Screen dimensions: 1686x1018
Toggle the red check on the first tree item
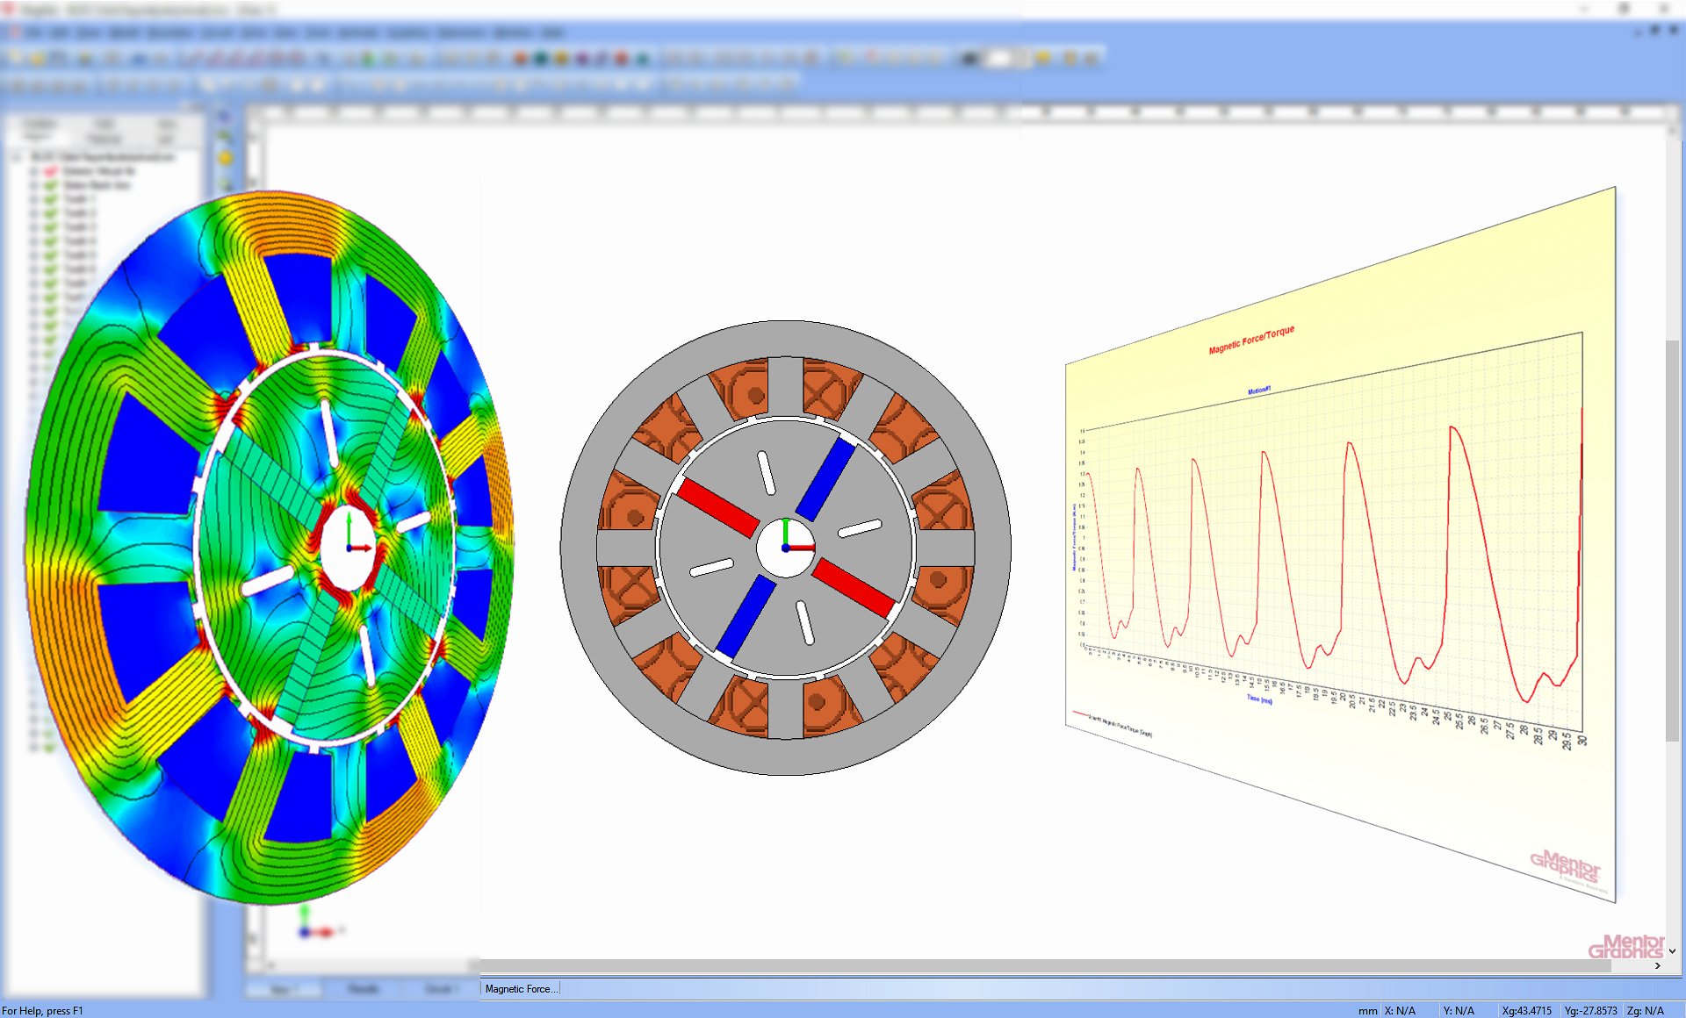49,171
